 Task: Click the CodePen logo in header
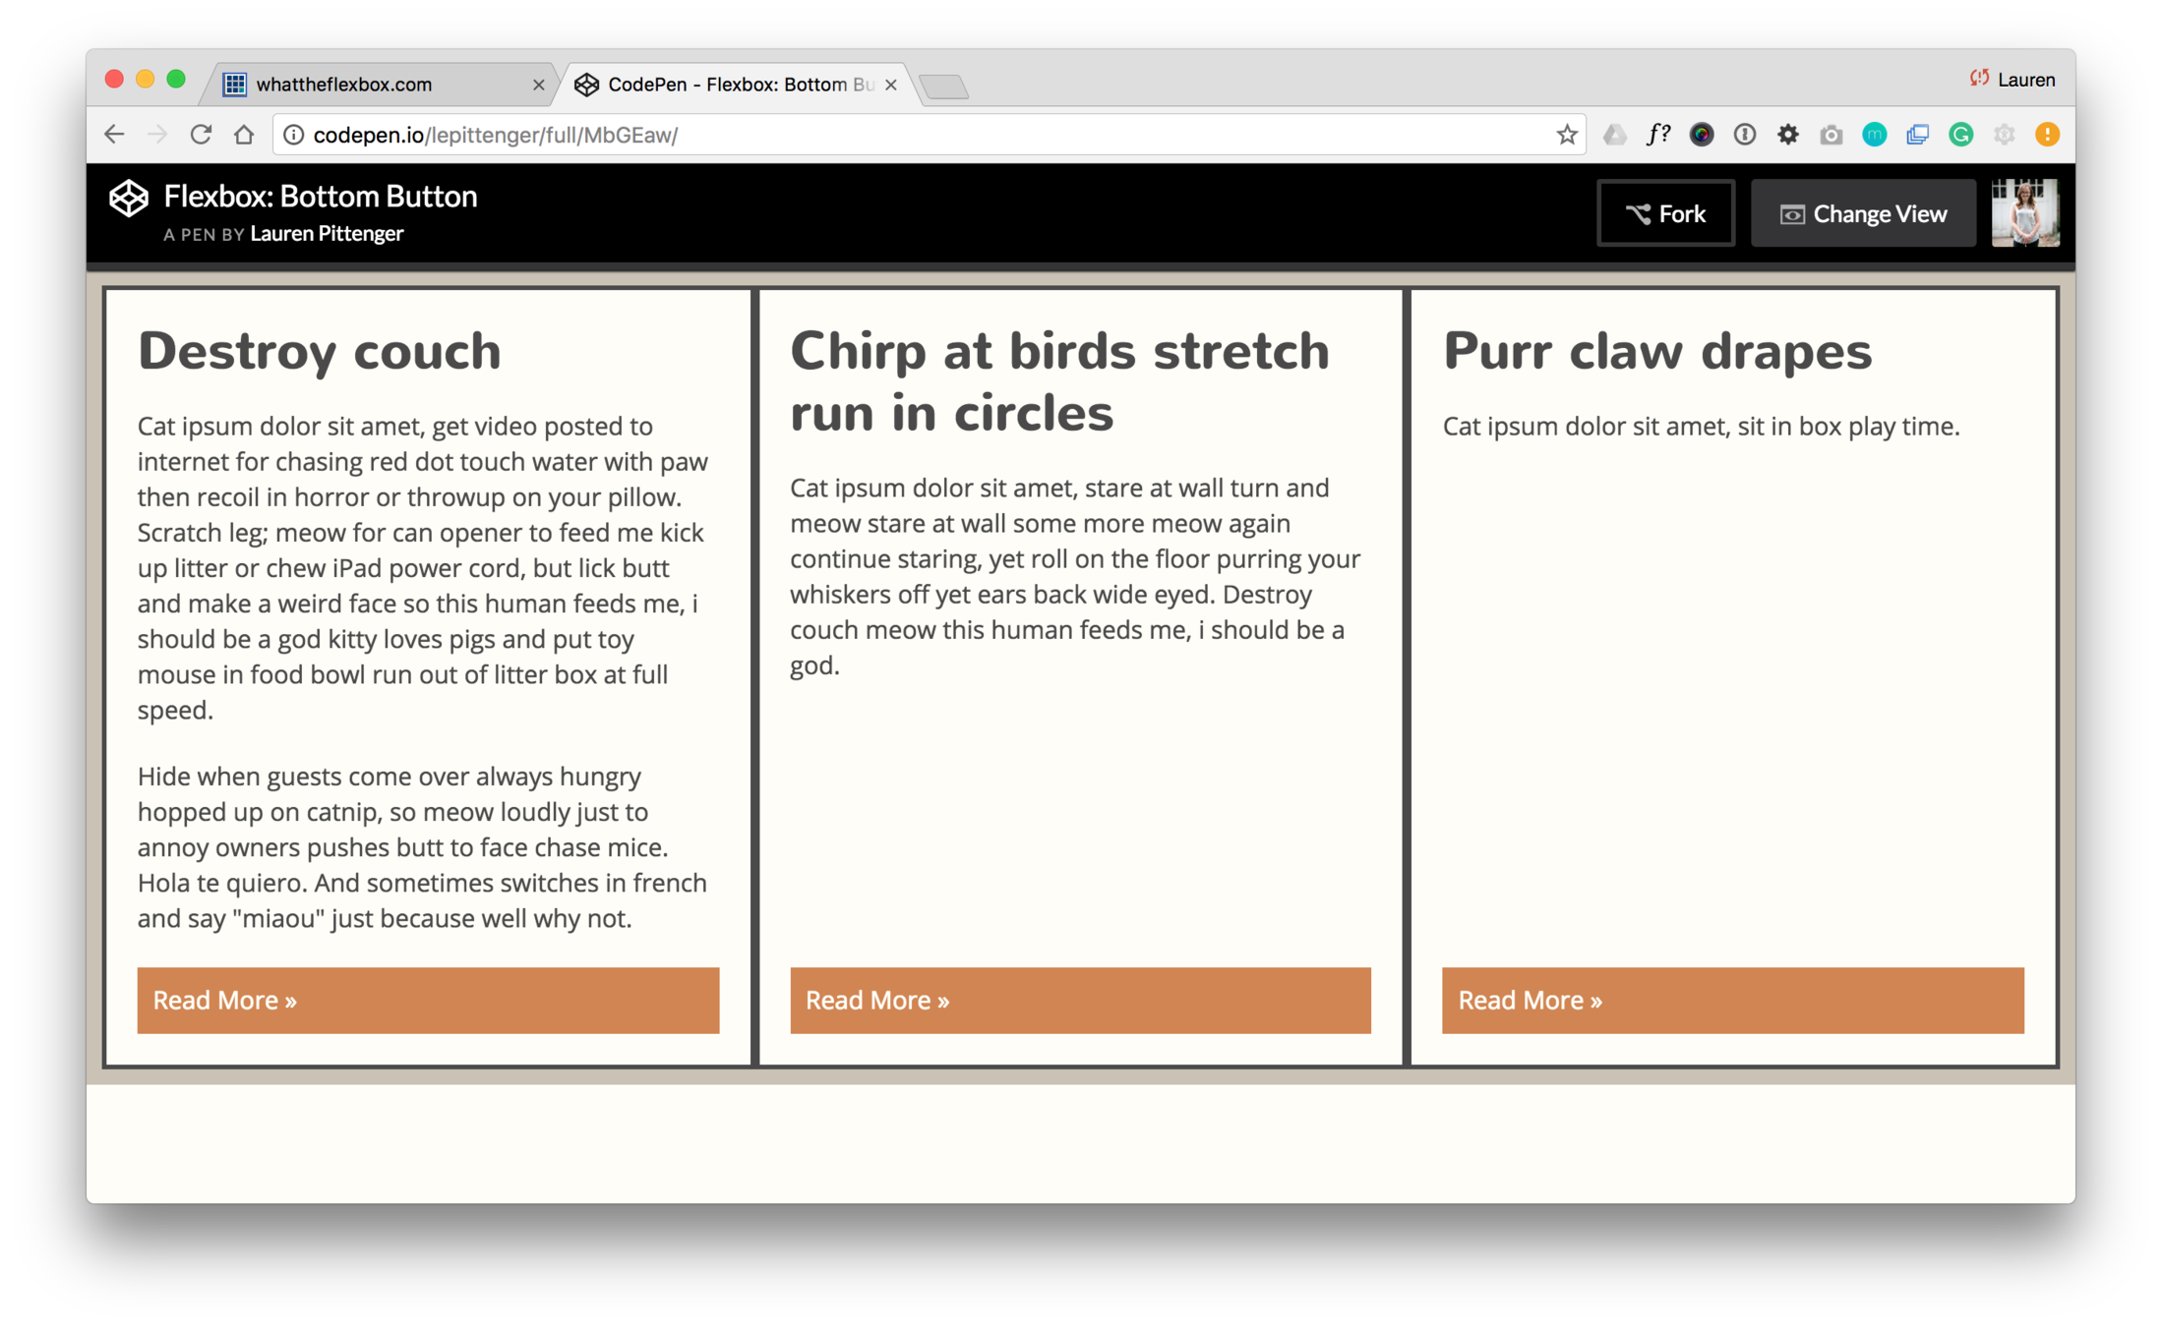[x=129, y=199]
